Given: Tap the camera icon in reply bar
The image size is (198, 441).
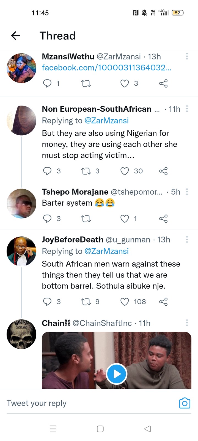Looking at the screenshot, I should [185, 403].
